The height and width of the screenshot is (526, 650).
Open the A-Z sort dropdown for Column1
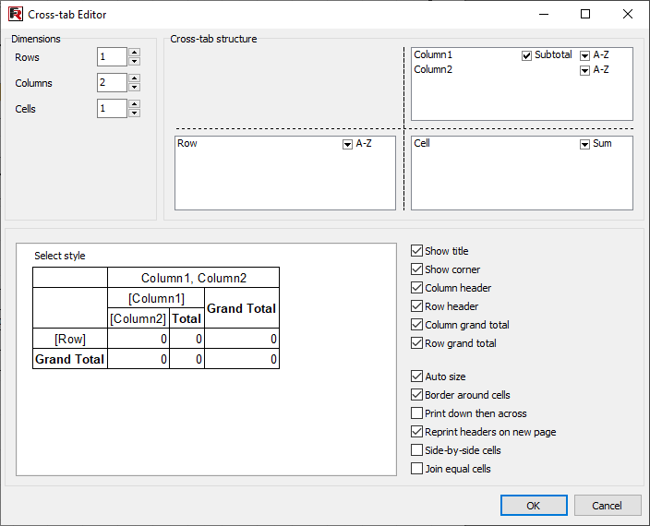pyautogui.click(x=584, y=55)
